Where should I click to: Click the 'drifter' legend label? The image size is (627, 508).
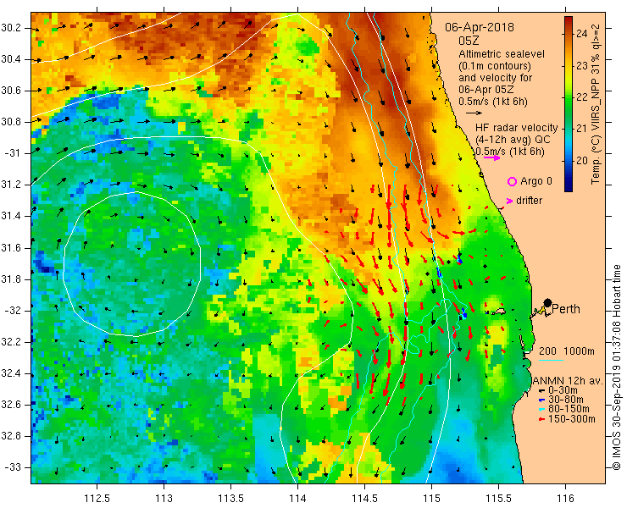[x=529, y=201]
